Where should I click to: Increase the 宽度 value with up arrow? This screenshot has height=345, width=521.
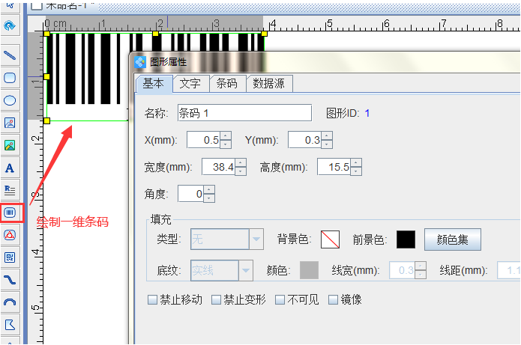coord(240,162)
